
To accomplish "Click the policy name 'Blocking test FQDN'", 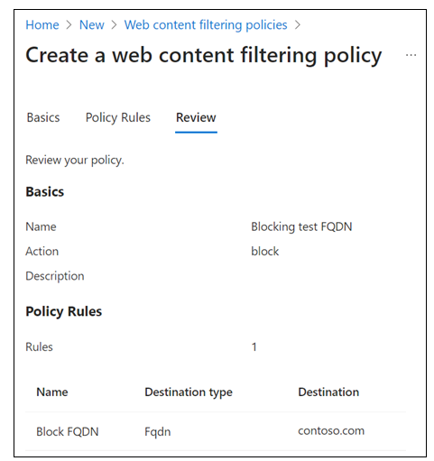I will pos(301,226).
